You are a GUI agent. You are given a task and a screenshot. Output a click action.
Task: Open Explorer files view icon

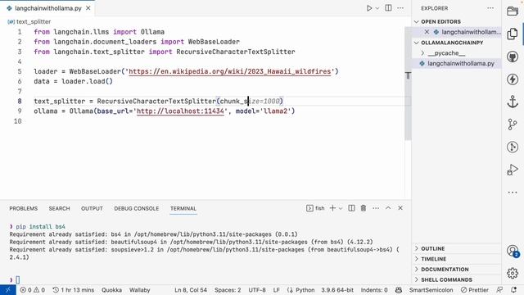513,34
